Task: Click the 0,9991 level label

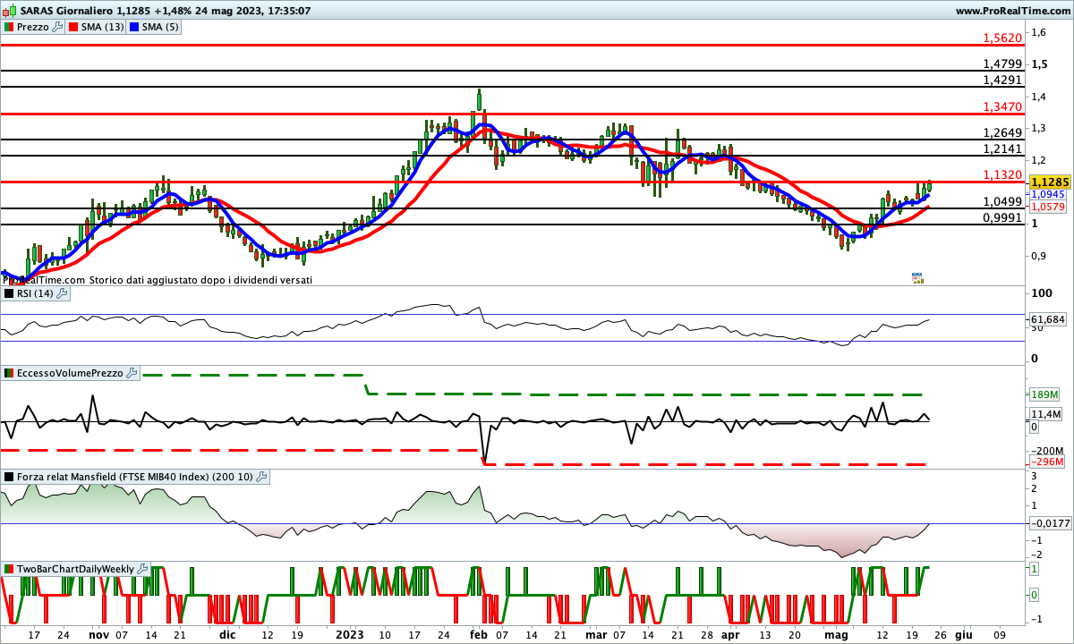Action: point(1002,217)
